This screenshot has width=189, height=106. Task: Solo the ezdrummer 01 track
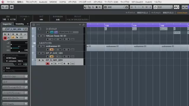coord(43,46)
